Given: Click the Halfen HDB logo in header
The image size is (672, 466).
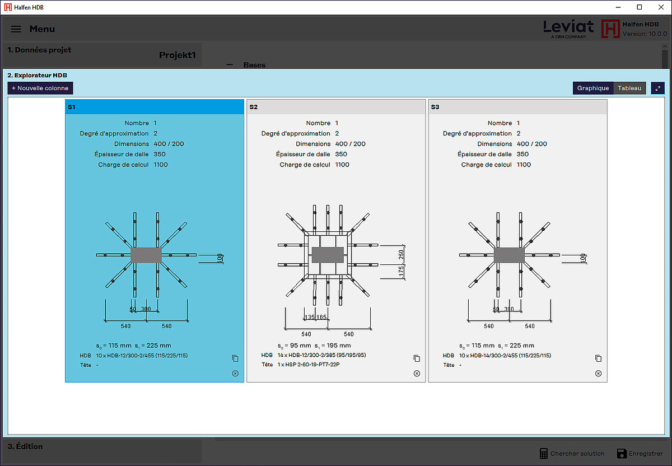Looking at the screenshot, I should point(610,29).
